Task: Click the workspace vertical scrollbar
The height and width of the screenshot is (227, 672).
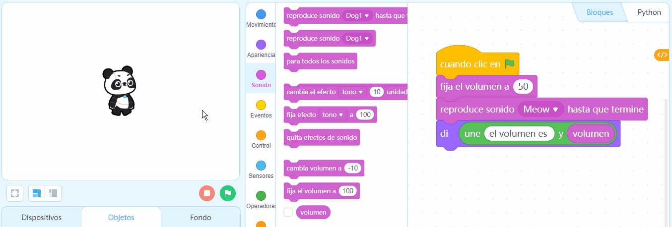Action: tap(667, 164)
